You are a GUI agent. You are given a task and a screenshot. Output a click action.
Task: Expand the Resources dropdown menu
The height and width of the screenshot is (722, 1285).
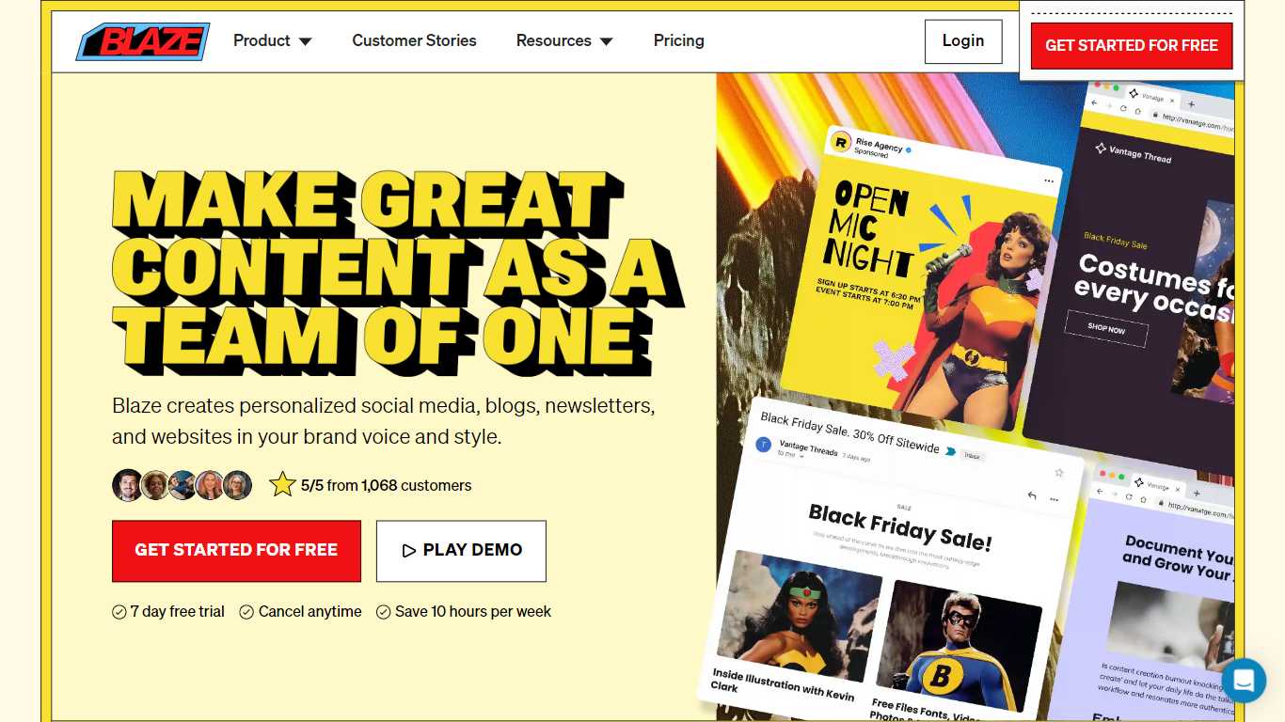click(564, 40)
